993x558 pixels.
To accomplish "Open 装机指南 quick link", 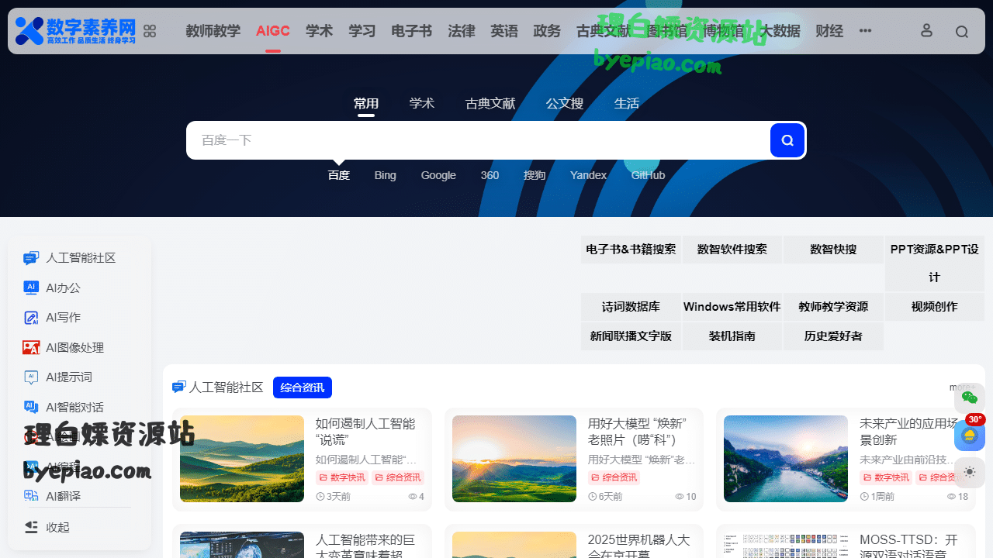I will pos(732,336).
